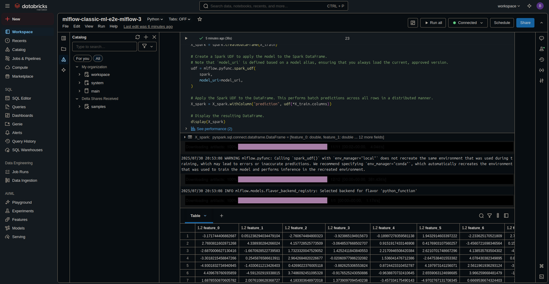Open the assistant icon in notebook sidebar
The width and height of the screenshot is (549, 284).
(63, 70)
